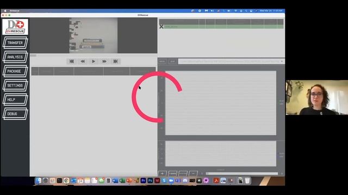Open Launchpad from the Dock

pos(52,180)
